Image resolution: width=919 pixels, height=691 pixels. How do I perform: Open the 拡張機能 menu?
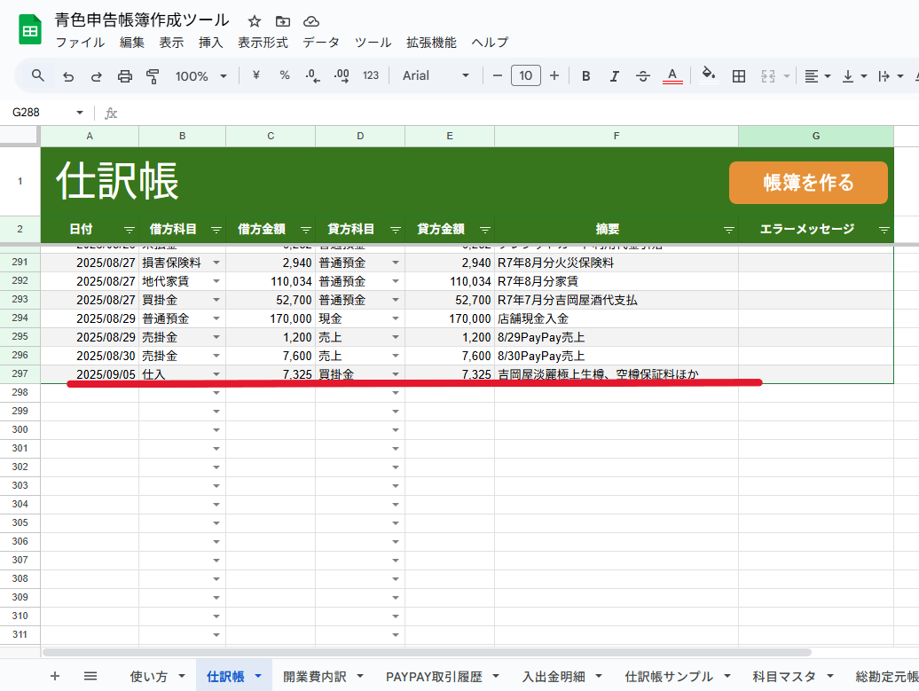pyautogui.click(x=431, y=43)
